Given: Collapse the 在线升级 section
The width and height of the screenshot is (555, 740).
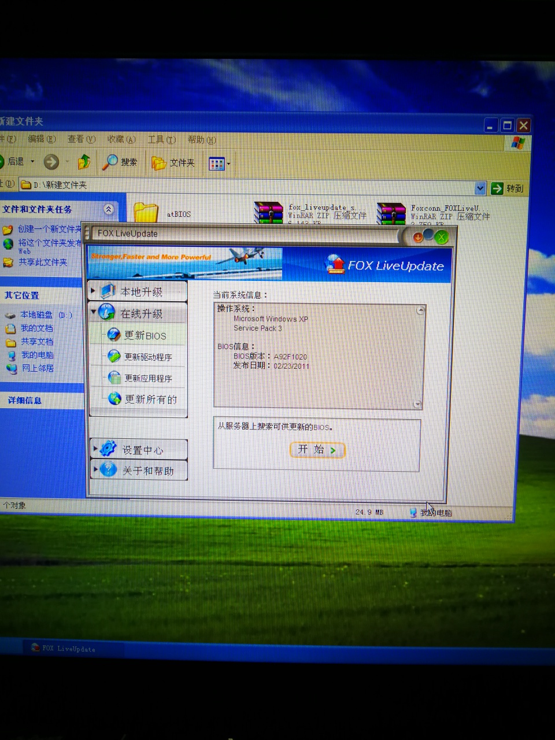Looking at the screenshot, I should (x=138, y=313).
